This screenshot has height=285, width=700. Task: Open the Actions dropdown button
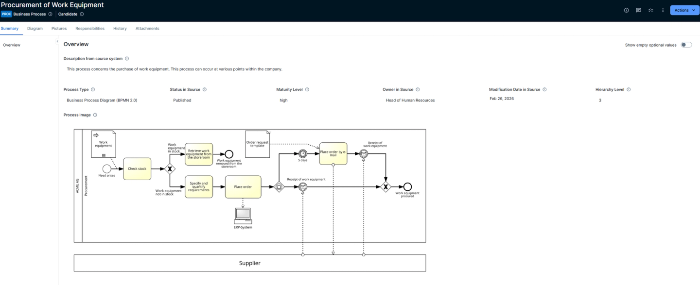(684, 10)
